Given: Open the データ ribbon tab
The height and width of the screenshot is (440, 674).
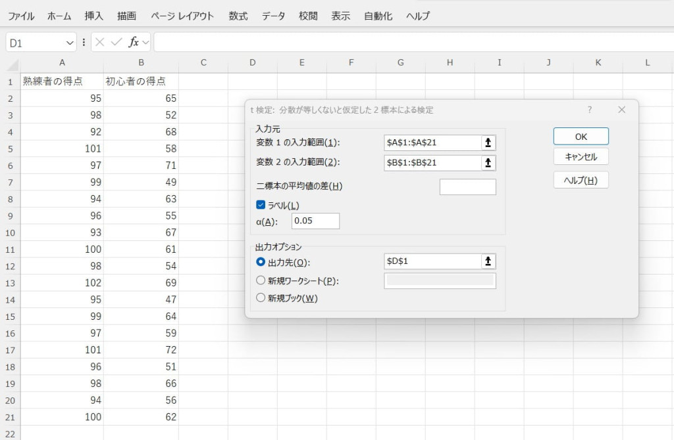Looking at the screenshot, I should coord(273,16).
